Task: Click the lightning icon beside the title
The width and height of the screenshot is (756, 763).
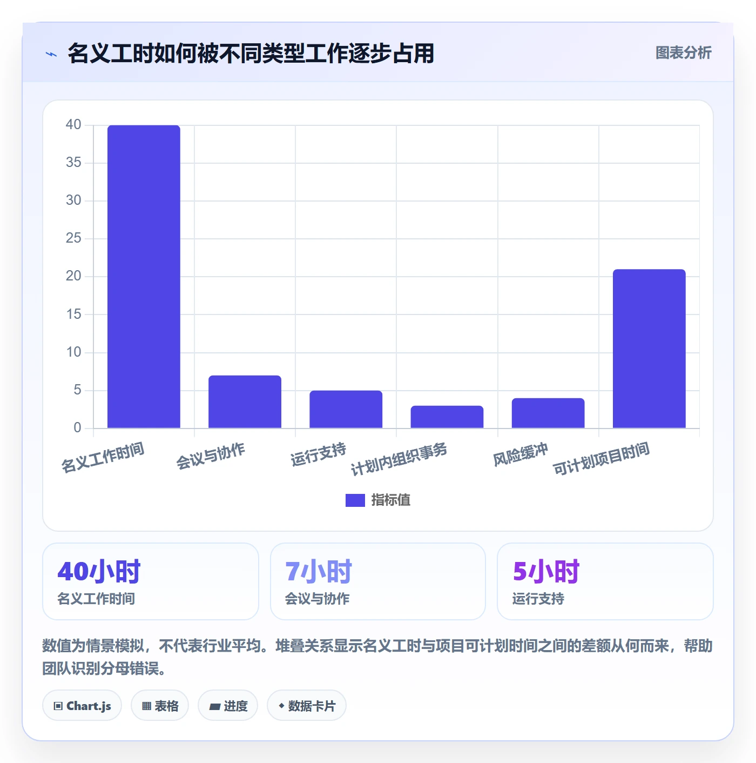Action: click(x=51, y=54)
